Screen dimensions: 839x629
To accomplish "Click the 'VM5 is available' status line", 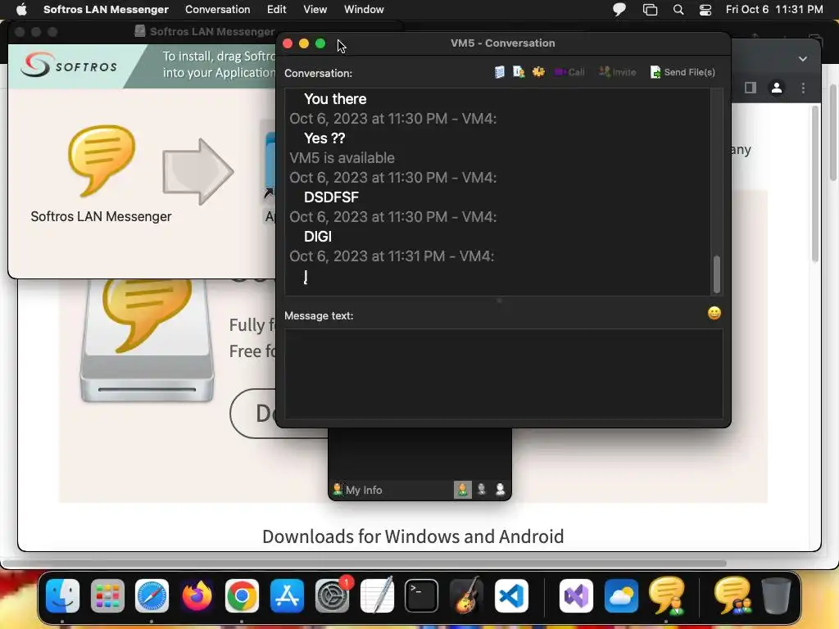I will point(342,158).
